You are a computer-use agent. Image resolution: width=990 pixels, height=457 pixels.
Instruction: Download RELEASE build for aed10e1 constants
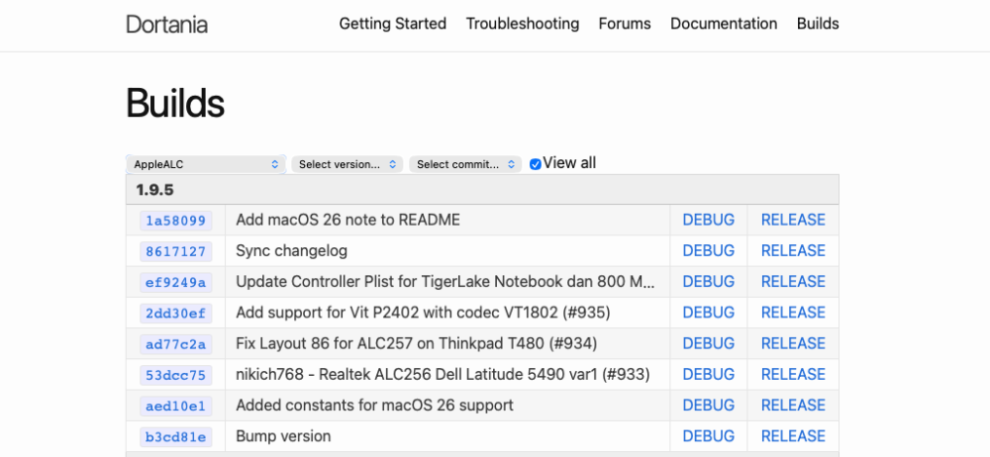(x=793, y=406)
